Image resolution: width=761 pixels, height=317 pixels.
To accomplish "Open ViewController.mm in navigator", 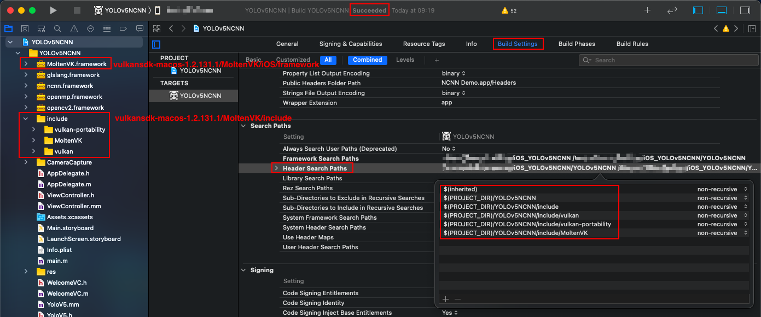I will 74,206.
